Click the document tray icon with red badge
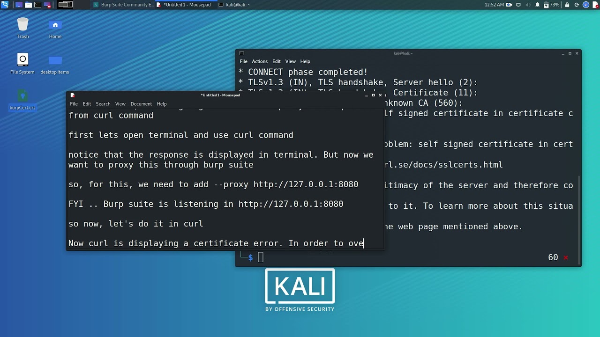The width and height of the screenshot is (600, 337). click(x=595, y=5)
